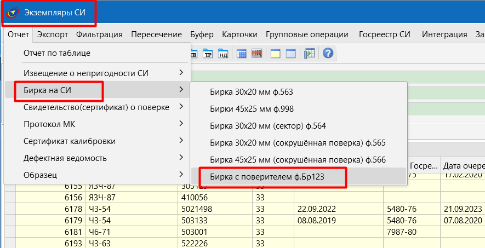Click the barcode scanner icon
Screen dimensions: 485x248
point(256,54)
